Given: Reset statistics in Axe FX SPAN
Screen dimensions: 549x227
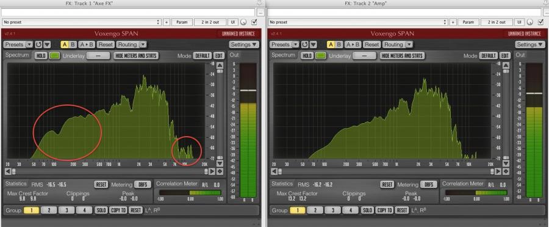Looking at the screenshot, I should 101,185.
